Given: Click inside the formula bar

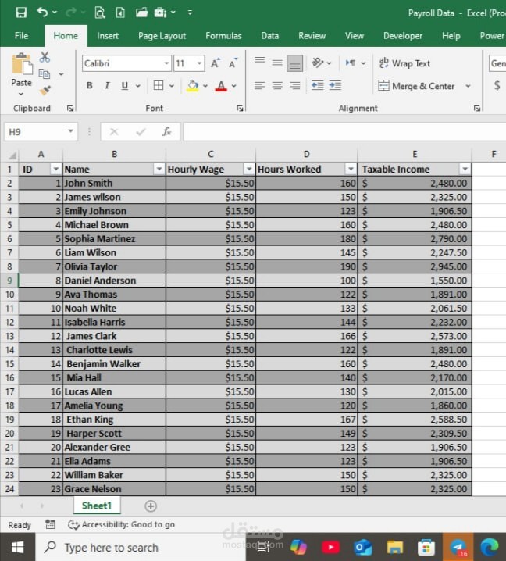Looking at the screenshot, I should [344, 132].
